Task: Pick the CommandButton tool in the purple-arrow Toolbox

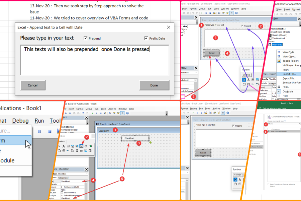Action: [248, 84]
